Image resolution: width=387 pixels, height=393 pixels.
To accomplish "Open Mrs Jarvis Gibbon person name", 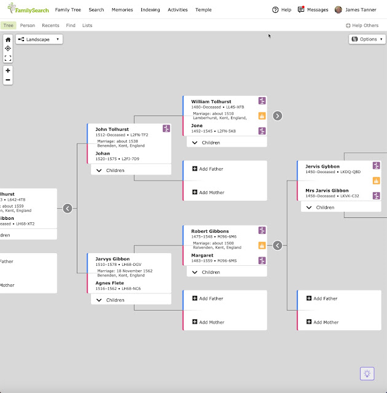I will click(x=327, y=190).
